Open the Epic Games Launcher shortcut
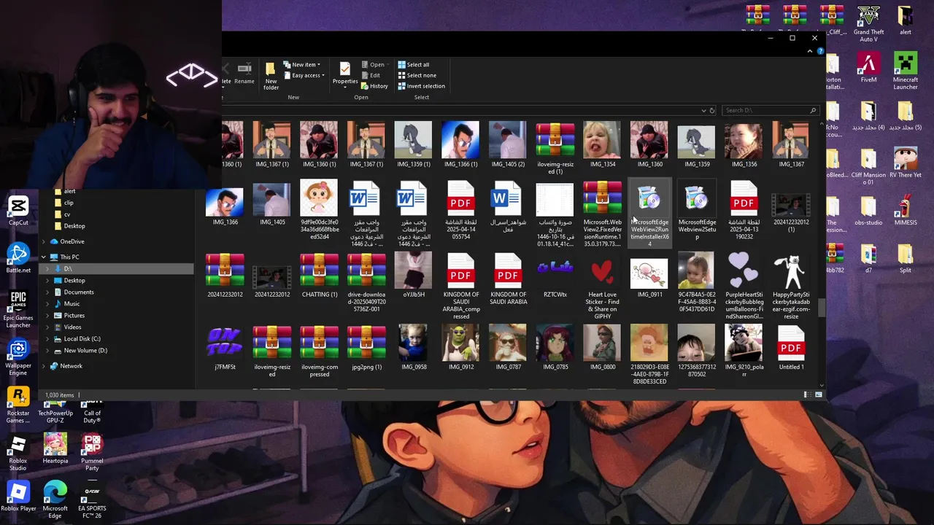Screen dimensions: 934x525 click(x=18, y=309)
